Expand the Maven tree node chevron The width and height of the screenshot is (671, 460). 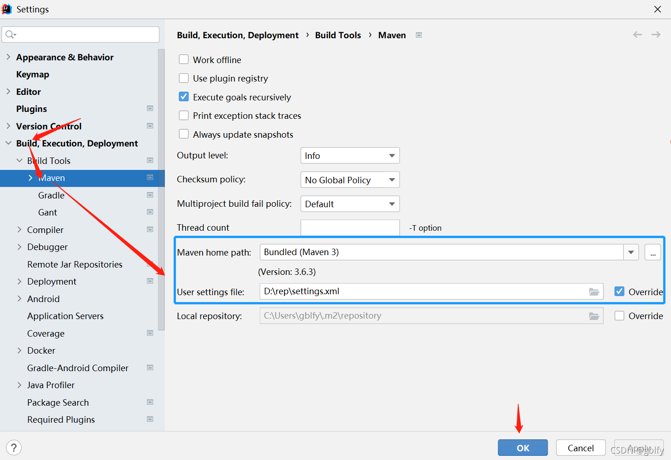[x=30, y=178]
